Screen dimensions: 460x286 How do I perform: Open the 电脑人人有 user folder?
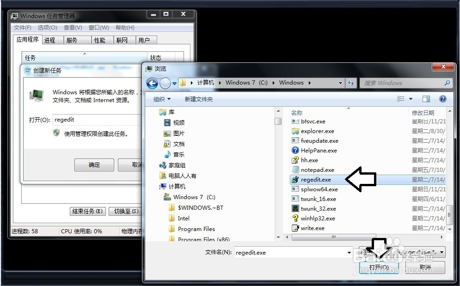pos(178,176)
